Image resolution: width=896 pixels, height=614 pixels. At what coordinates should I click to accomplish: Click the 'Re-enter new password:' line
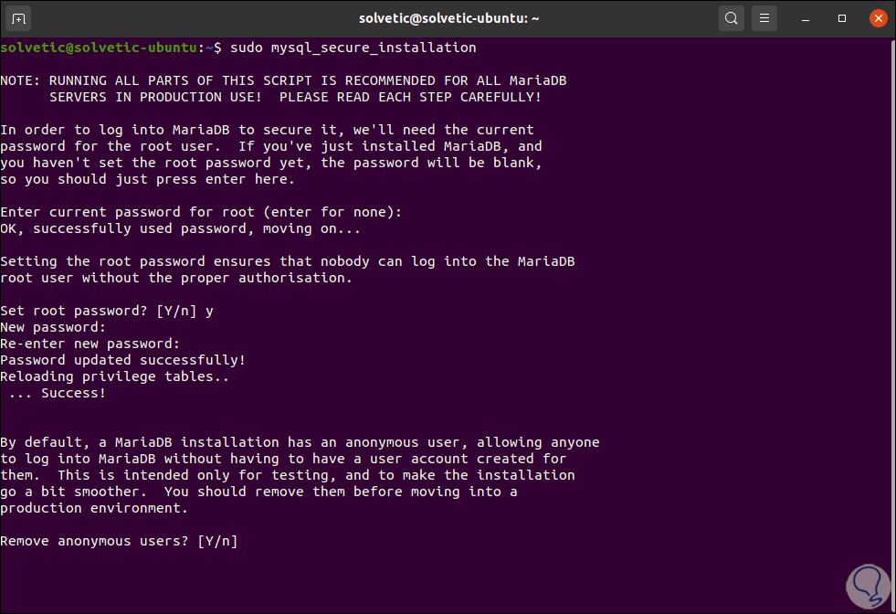[90, 344]
